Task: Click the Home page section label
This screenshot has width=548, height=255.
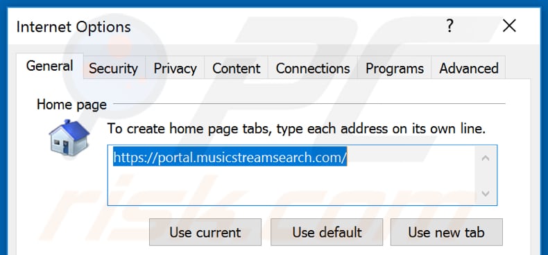Action: coord(71,105)
